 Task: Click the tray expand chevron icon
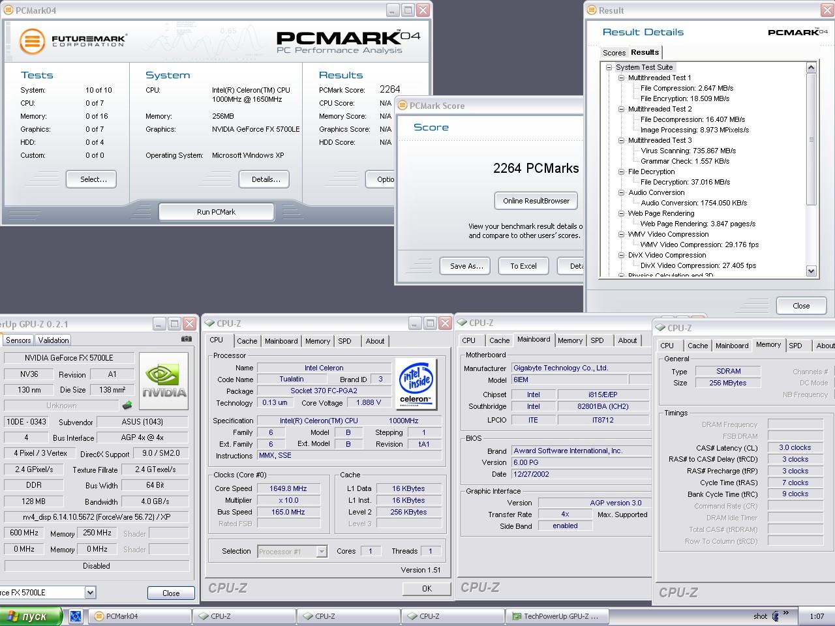pos(786,613)
